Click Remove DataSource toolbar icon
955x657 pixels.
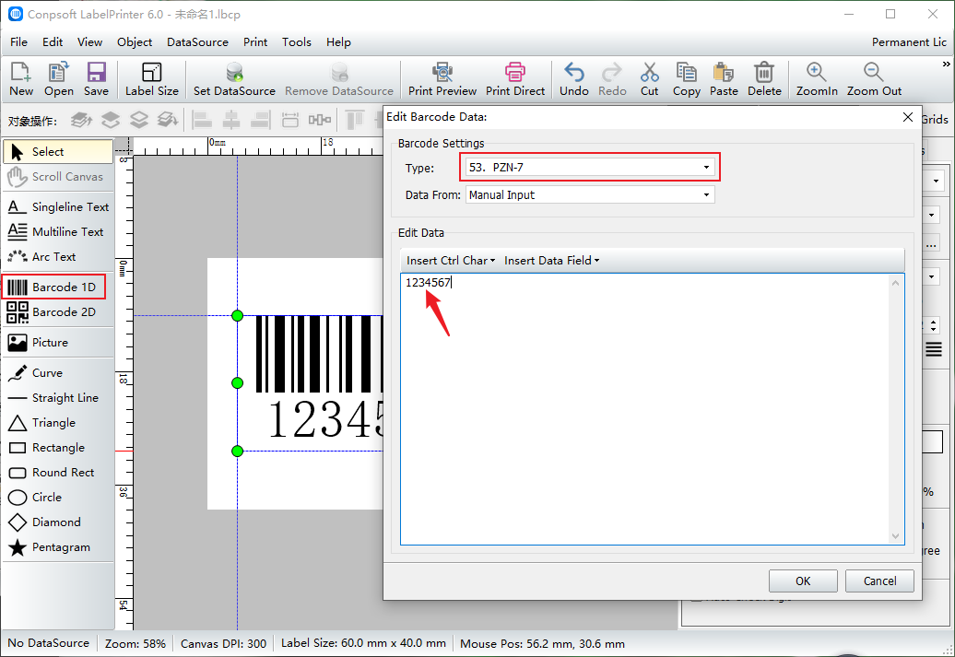(339, 79)
